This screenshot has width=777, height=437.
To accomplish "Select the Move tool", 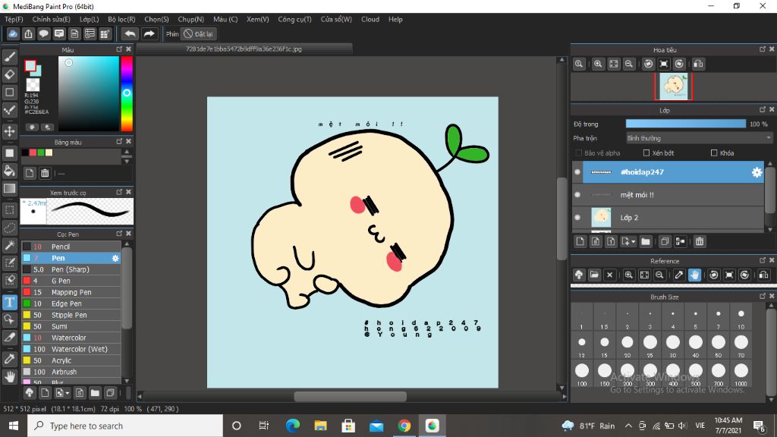I will coord(9,131).
